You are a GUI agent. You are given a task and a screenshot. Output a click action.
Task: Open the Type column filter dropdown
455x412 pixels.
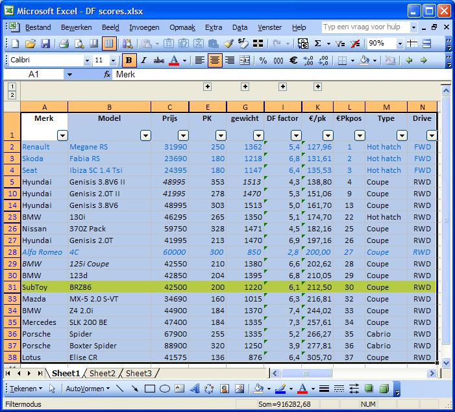[402, 135]
